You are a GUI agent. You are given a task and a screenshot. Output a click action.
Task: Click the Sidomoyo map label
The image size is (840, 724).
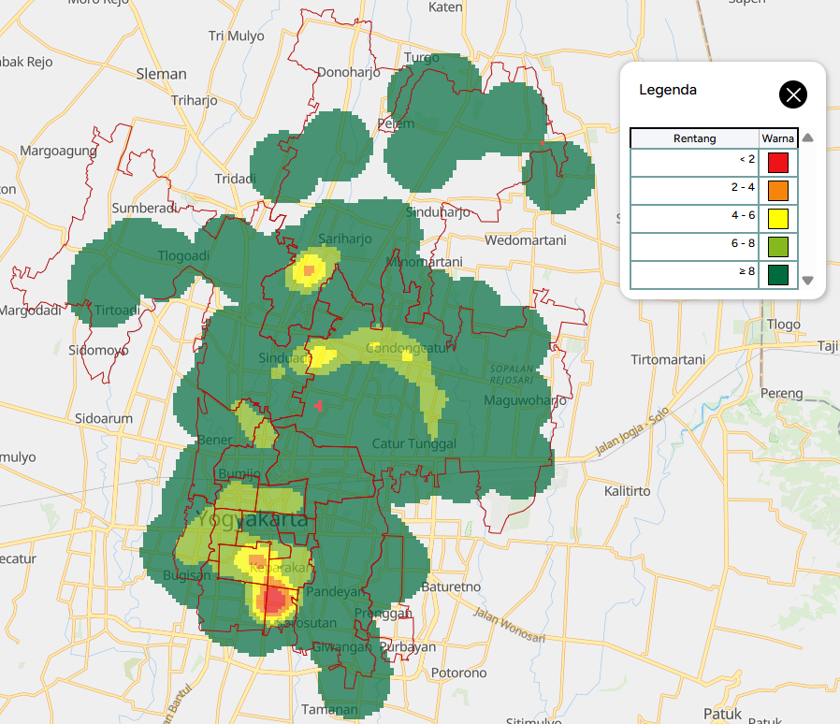[x=98, y=351]
